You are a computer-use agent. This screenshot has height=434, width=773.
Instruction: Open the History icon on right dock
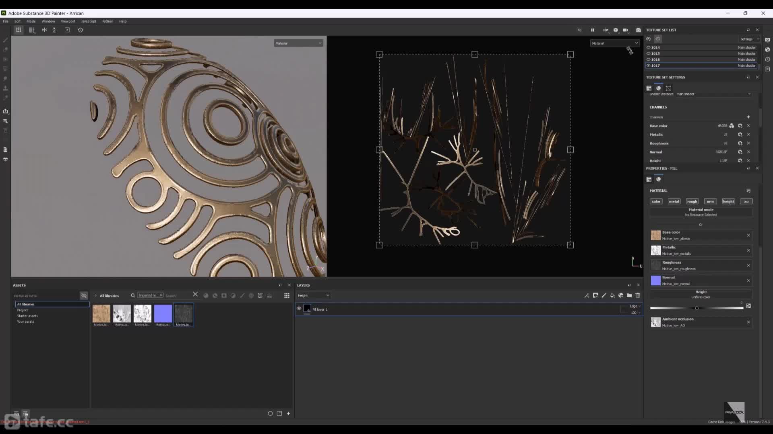coord(767,59)
